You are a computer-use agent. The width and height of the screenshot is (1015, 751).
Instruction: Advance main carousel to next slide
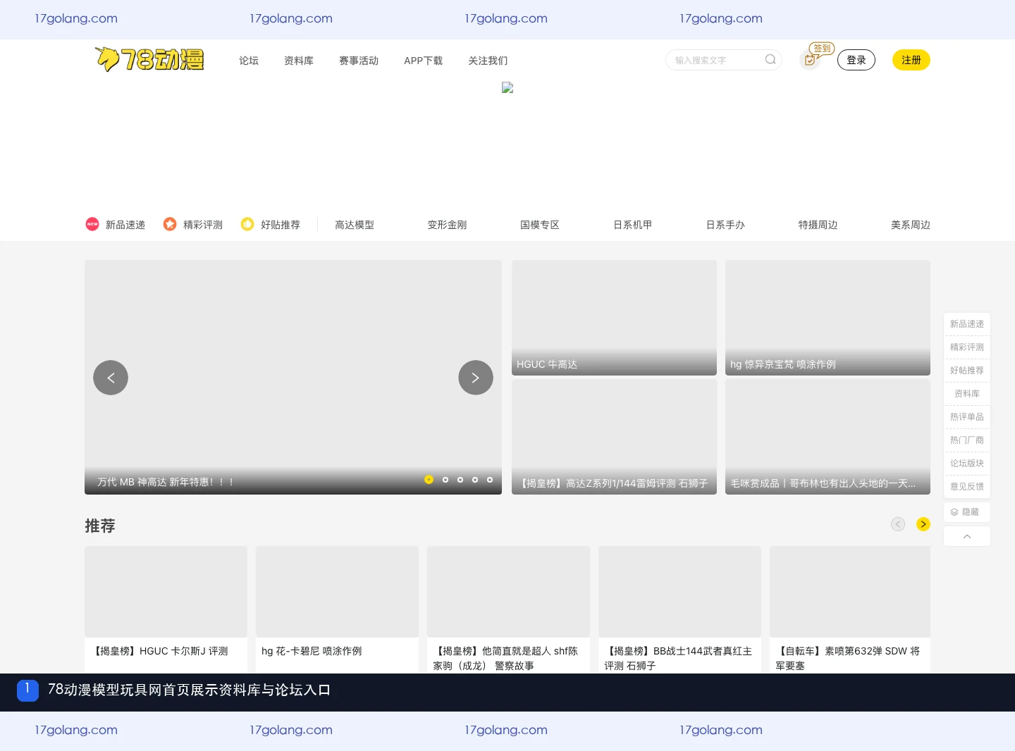click(x=476, y=378)
